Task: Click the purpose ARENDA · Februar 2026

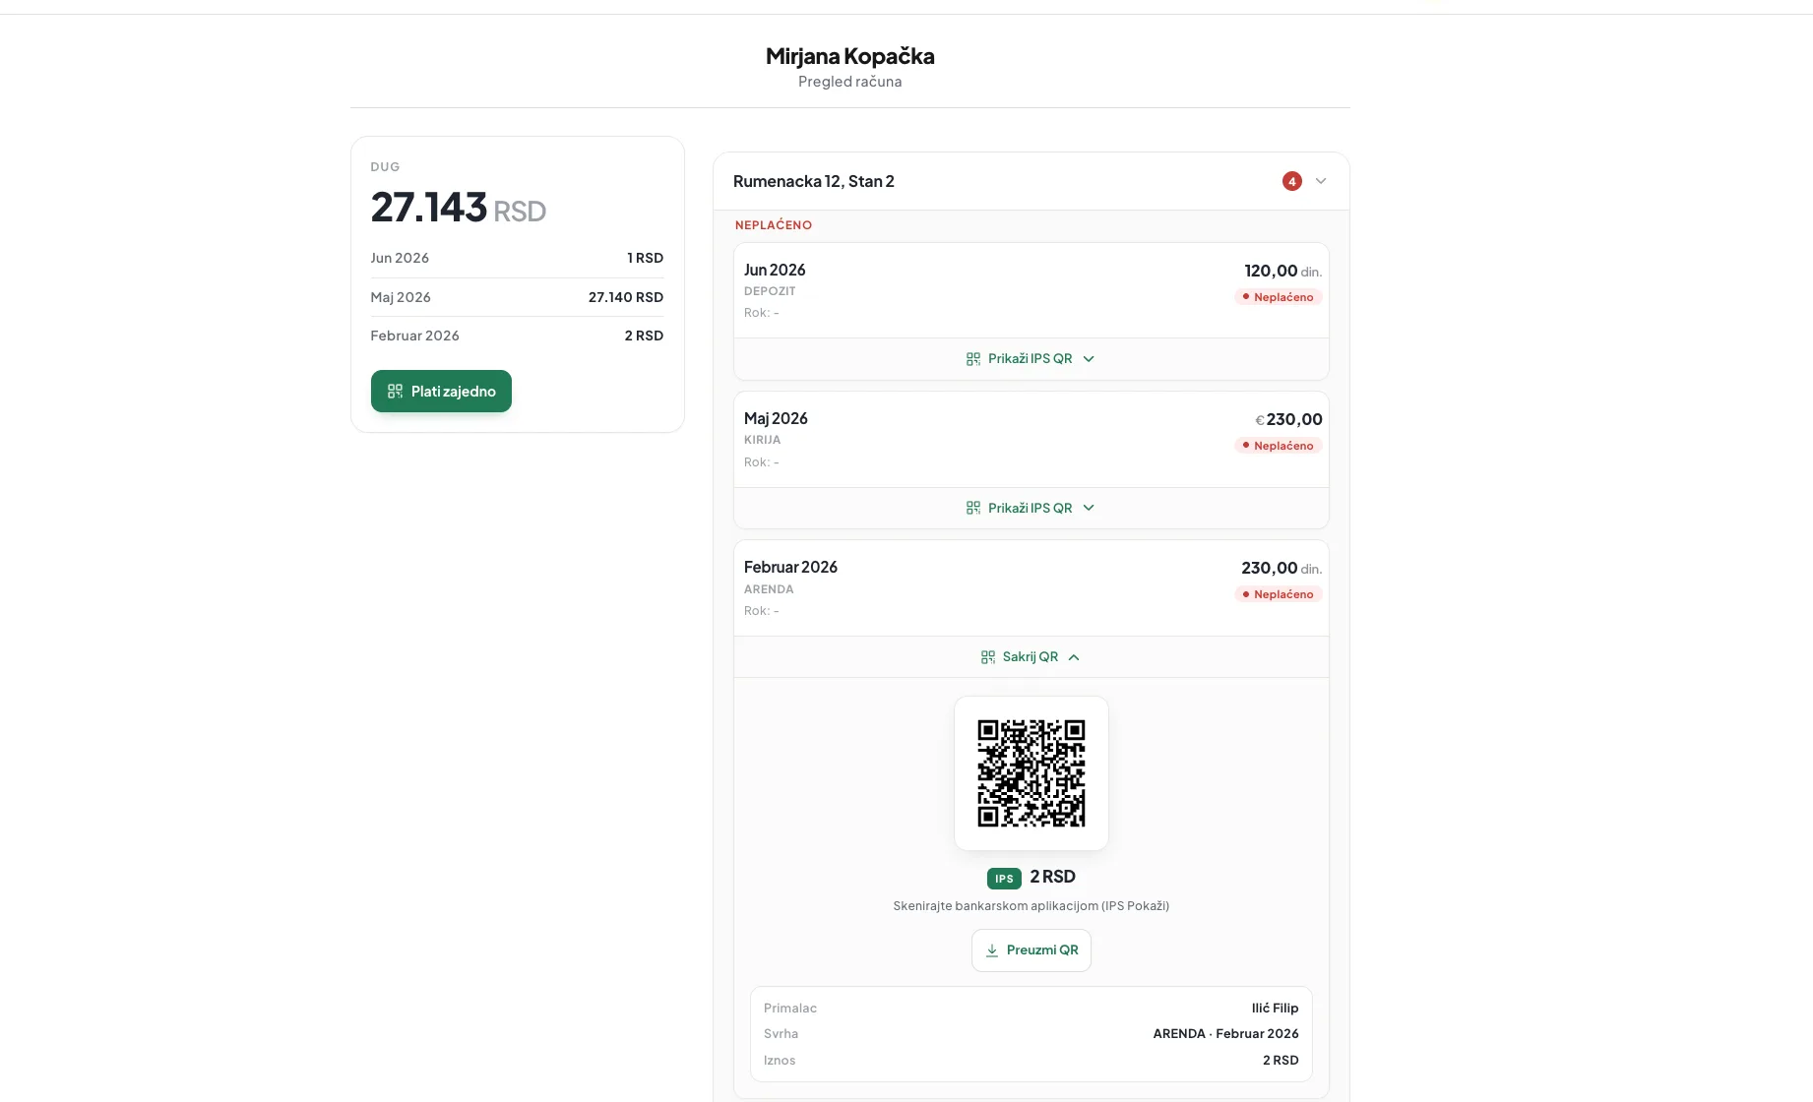Action: pos(1225,1034)
